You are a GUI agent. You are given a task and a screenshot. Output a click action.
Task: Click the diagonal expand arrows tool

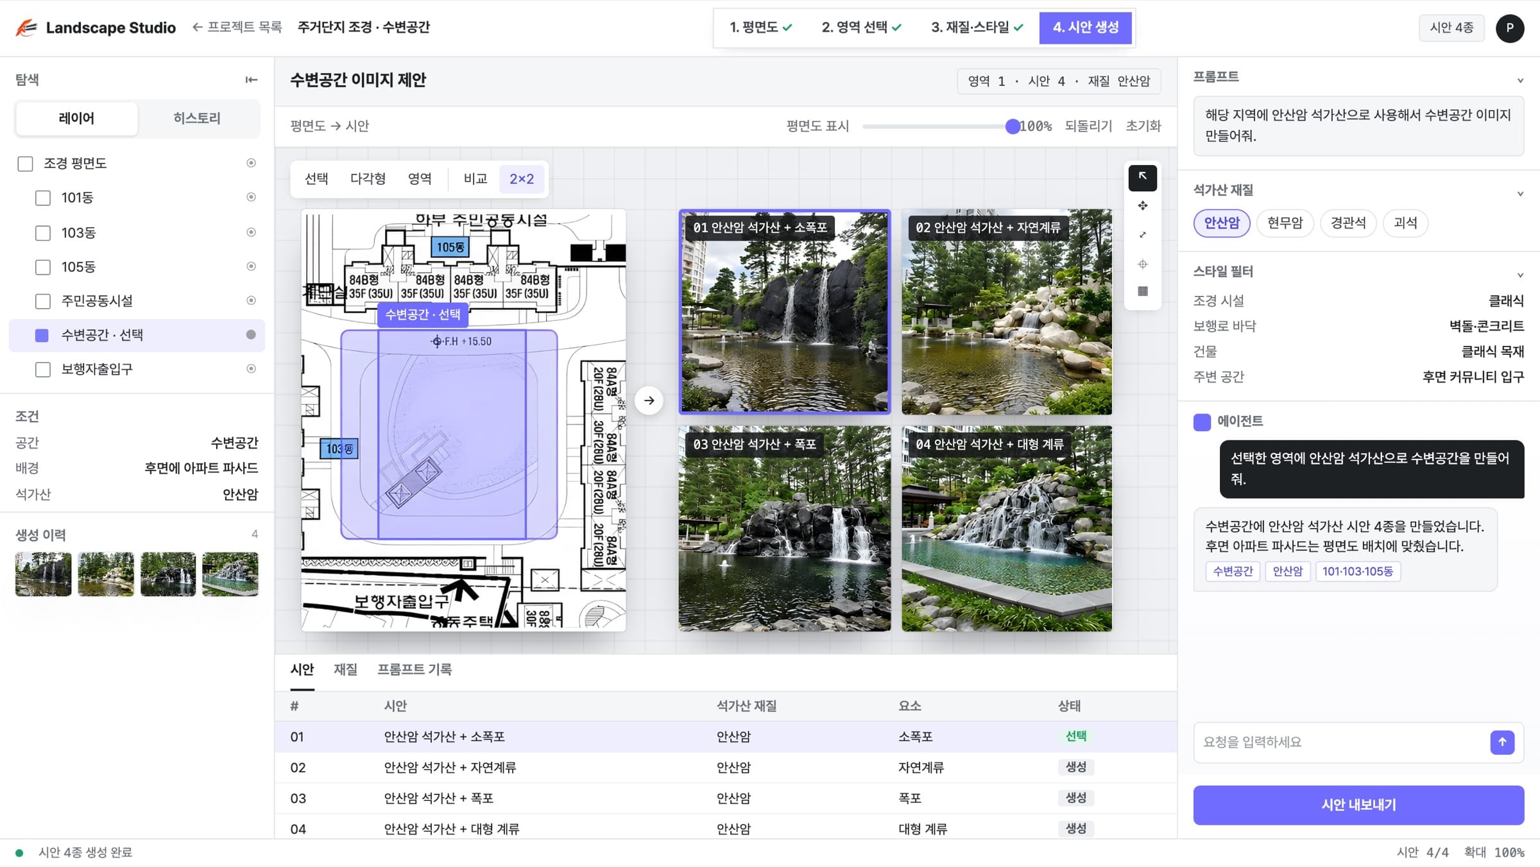pyautogui.click(x=1142, y=235)
